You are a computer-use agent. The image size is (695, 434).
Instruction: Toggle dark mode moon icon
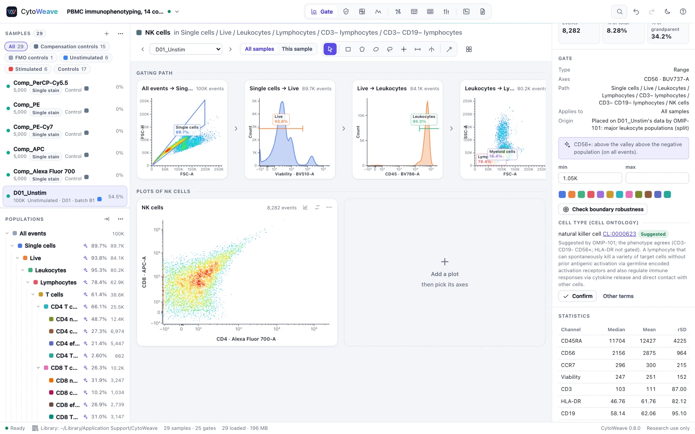[667, 11]
